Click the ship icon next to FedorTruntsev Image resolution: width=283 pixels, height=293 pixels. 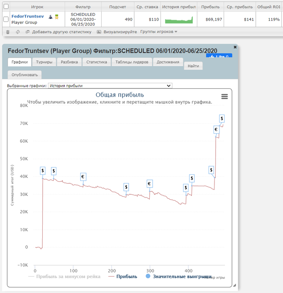(x=51, y=17)
